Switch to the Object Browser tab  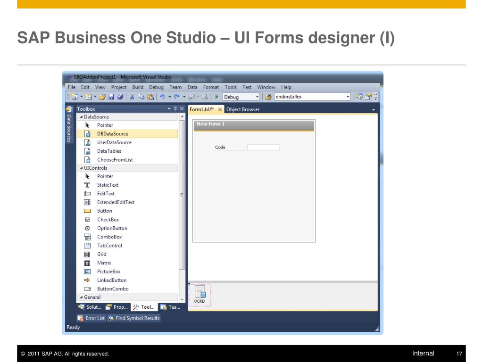(243, 109)
